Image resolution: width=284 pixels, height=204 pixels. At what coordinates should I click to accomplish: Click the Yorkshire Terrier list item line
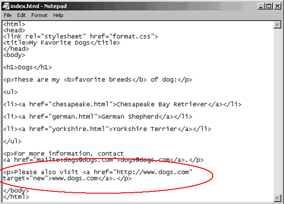click(107, 129)
